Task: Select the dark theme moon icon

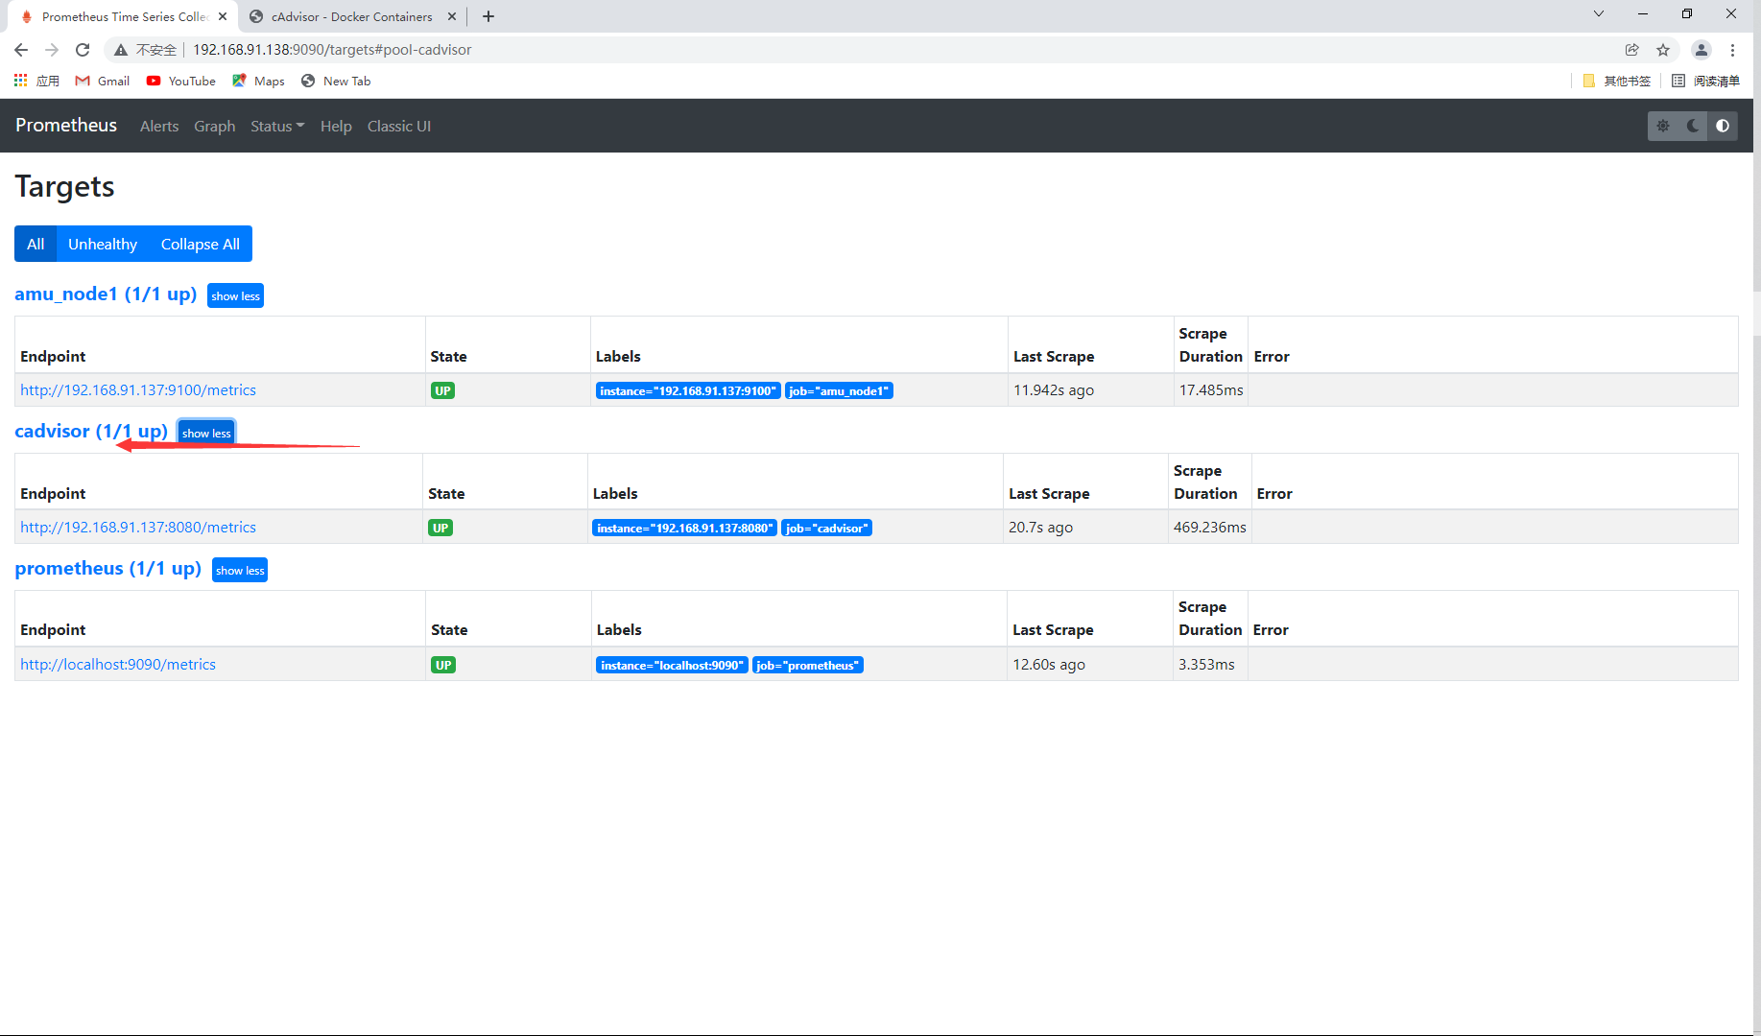Action: [1693, 126]
